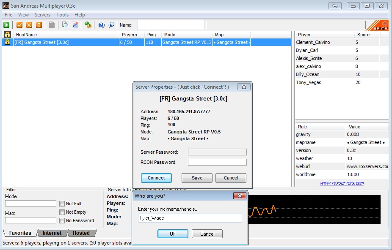Enable the Not Empty filter checkbox
This screenshot has height=250, width=392.
(62, 212)
